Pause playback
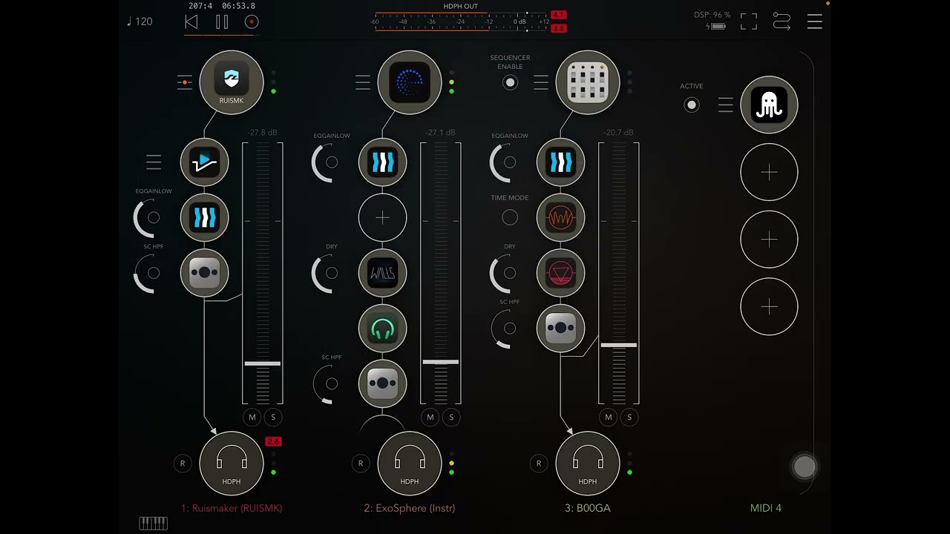This screenshot has width=950, height=534. coord(222,22)
